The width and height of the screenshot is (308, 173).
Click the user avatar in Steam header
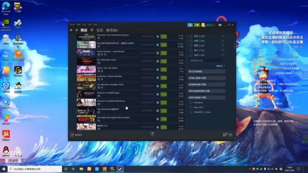[x=203, y=25]
